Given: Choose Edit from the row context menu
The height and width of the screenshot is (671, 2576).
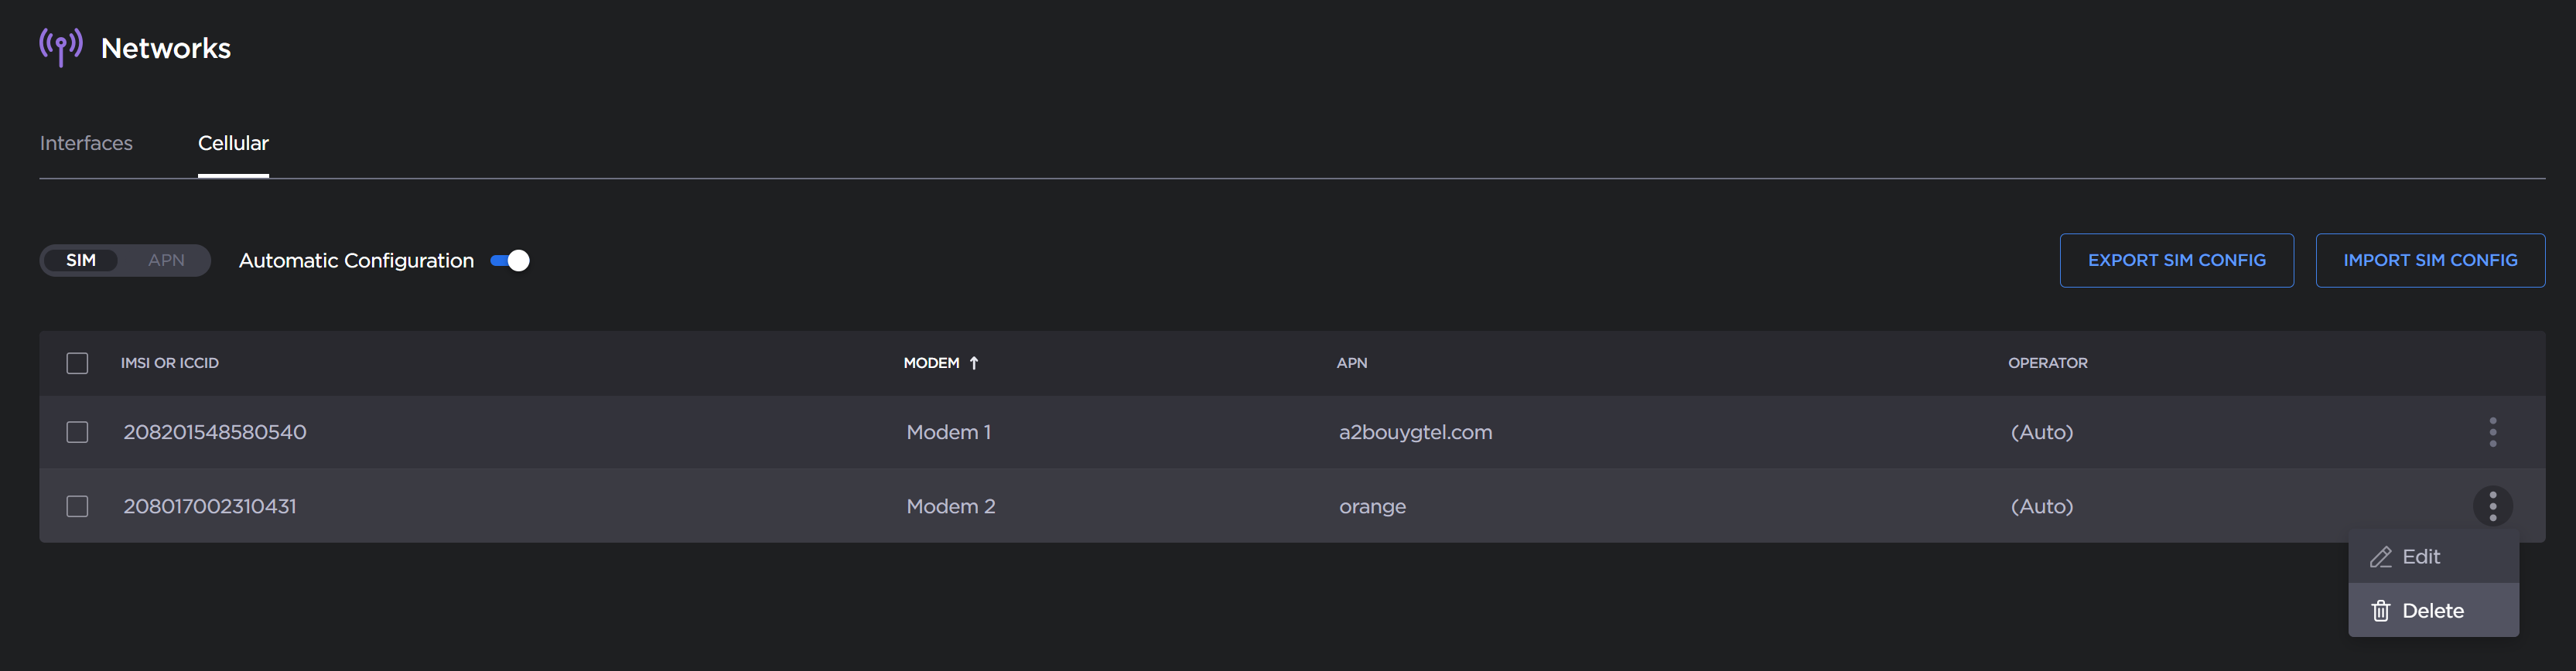Looking at the screenshot, I should click(x=2420, y=557).
